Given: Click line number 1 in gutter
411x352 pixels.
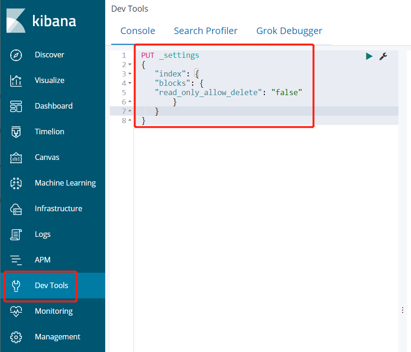Looking at the screenshot, I should 124,55.
